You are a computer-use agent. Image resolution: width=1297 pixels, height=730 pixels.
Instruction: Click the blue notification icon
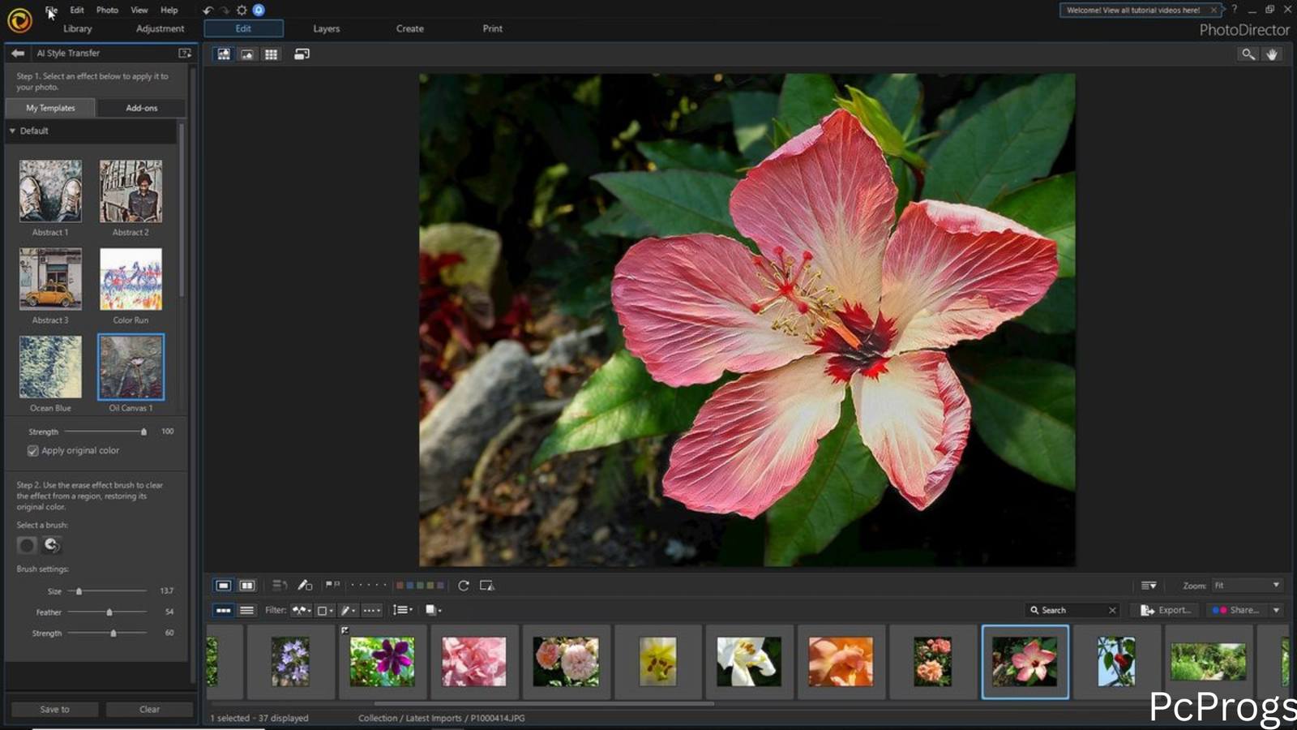259,11
